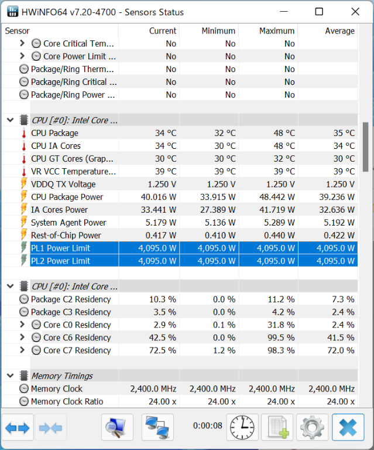Screen dimensions: 374x450
Task: Click the remote network monitors icon
Action: point(157,428)
